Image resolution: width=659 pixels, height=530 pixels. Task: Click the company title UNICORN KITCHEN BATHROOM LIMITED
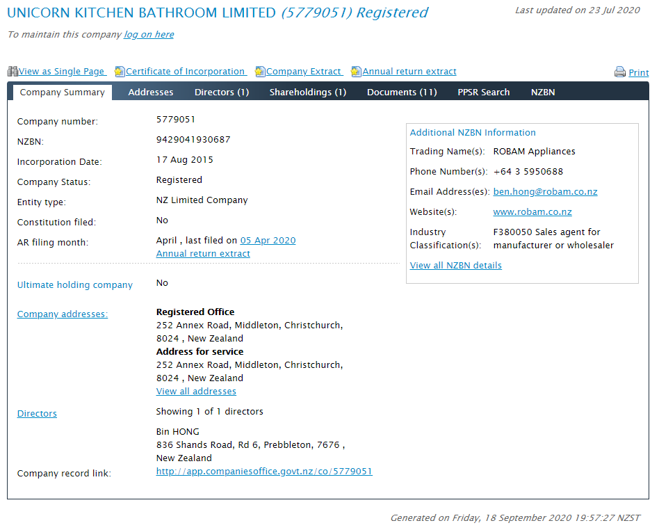click(x=141, y=13)
